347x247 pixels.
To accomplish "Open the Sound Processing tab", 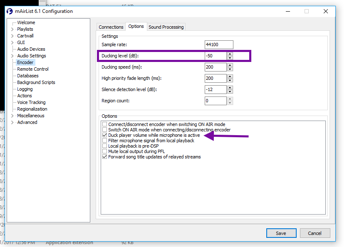I will 166,27.
